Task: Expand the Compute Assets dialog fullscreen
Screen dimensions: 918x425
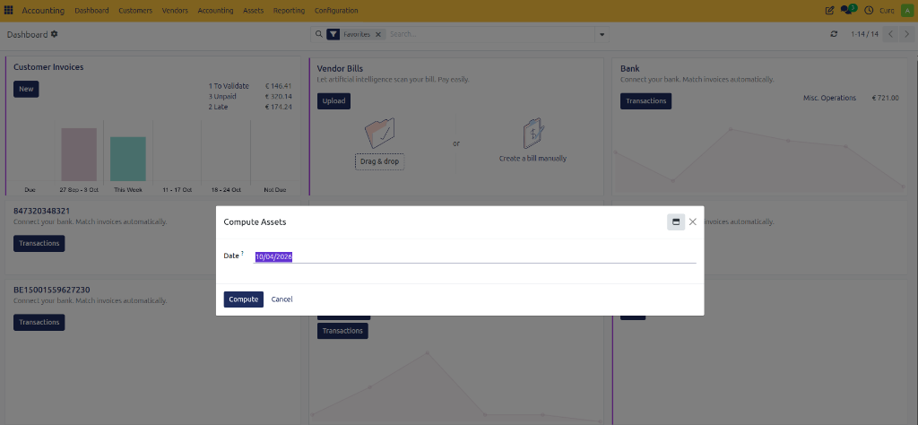Action: click(676, 221)
